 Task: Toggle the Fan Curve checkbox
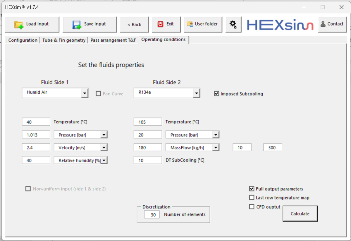pos(99,94)
